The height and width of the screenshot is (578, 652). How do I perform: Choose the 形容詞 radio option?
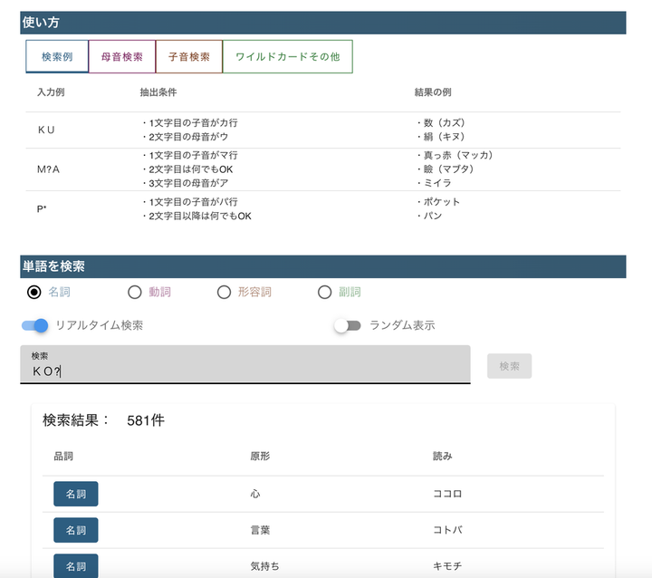pyautogui.click(x=225, y=292)
